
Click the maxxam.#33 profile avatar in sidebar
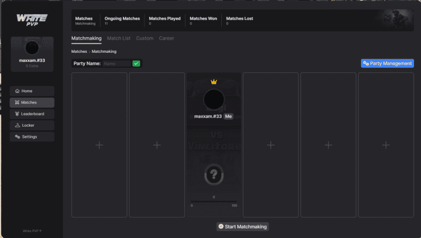(x=32, y=48)
